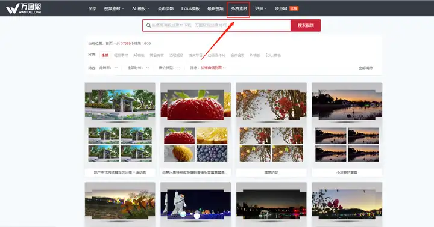Open the title 地产中式园林景观休闲亭三维动画

tap(120, 172)
